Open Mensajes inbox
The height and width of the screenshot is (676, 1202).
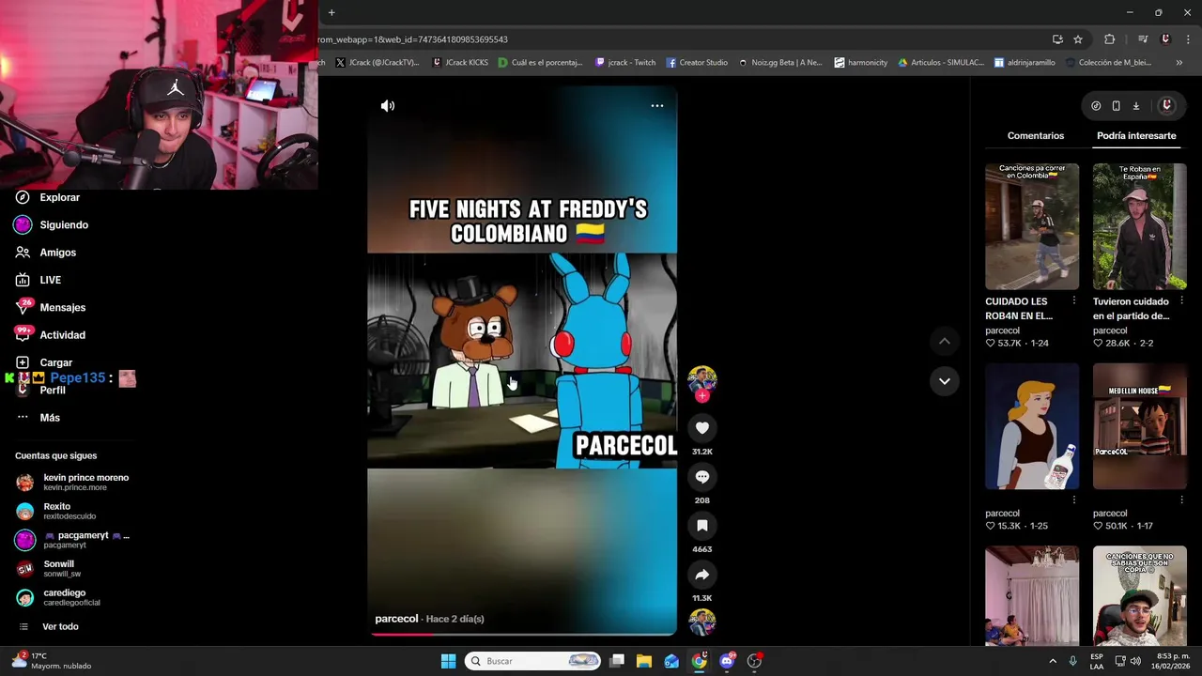click(x=51, y=308)
